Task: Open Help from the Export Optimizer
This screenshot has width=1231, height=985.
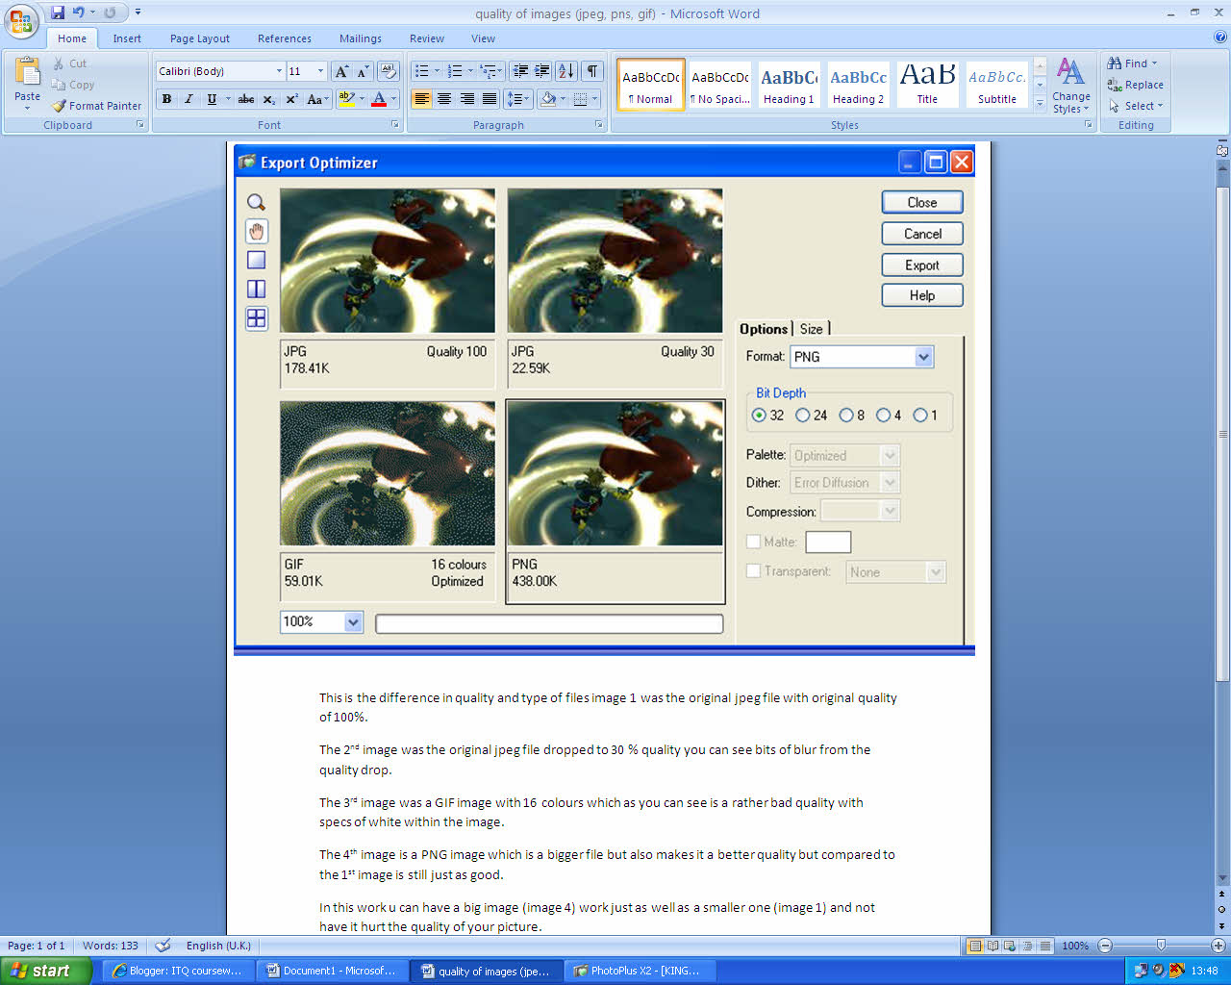Action: coord(921,294)
